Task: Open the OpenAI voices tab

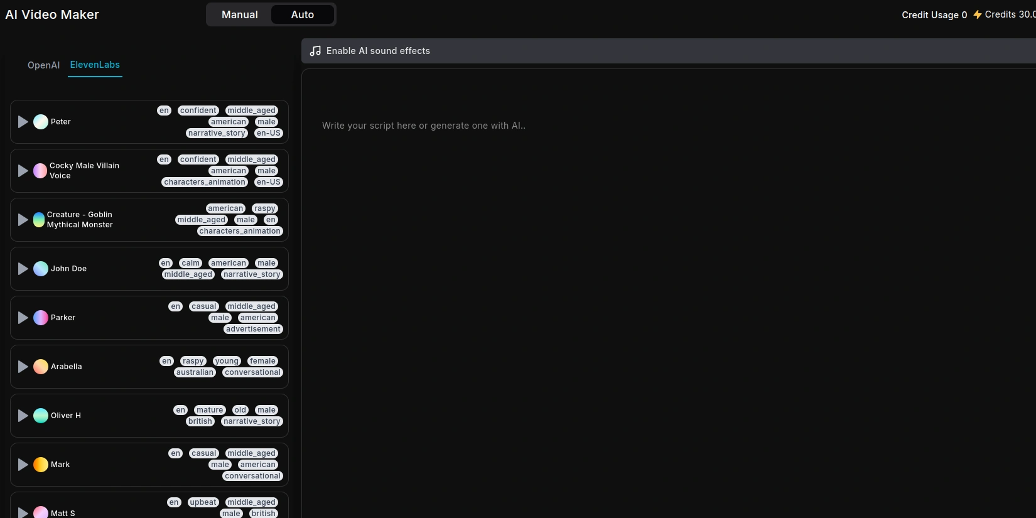Action: pos(43,65)
